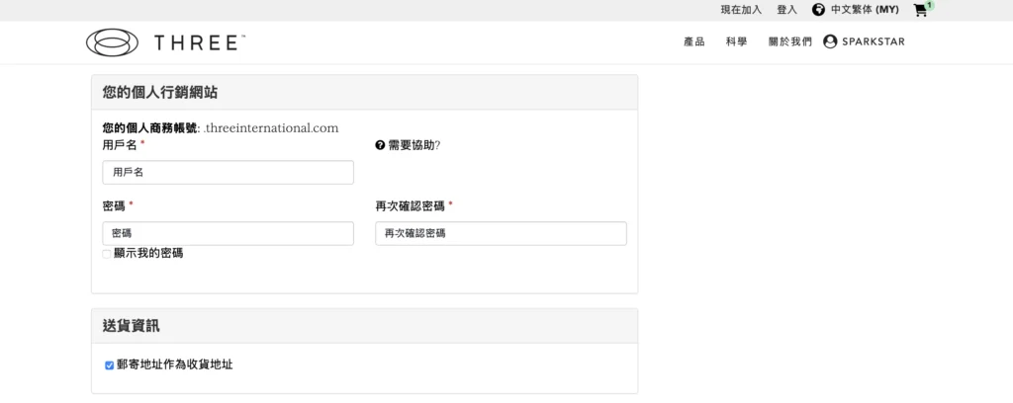Click the 登入 link

786,10
